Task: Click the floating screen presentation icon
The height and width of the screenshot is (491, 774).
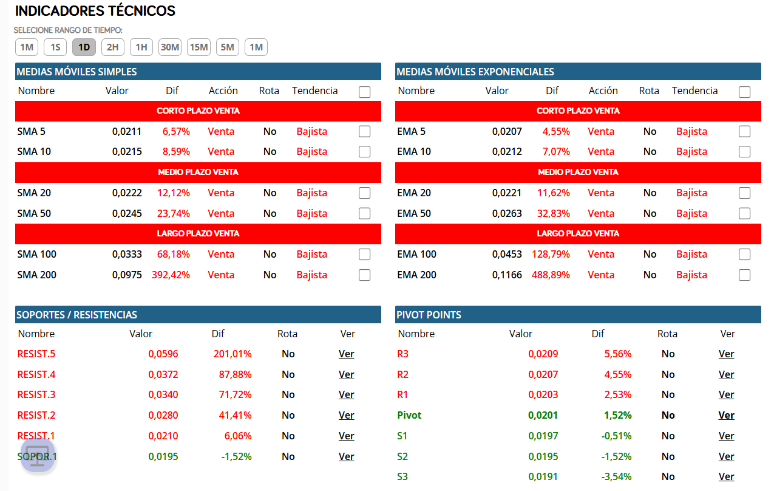Action: coord(38,455)
